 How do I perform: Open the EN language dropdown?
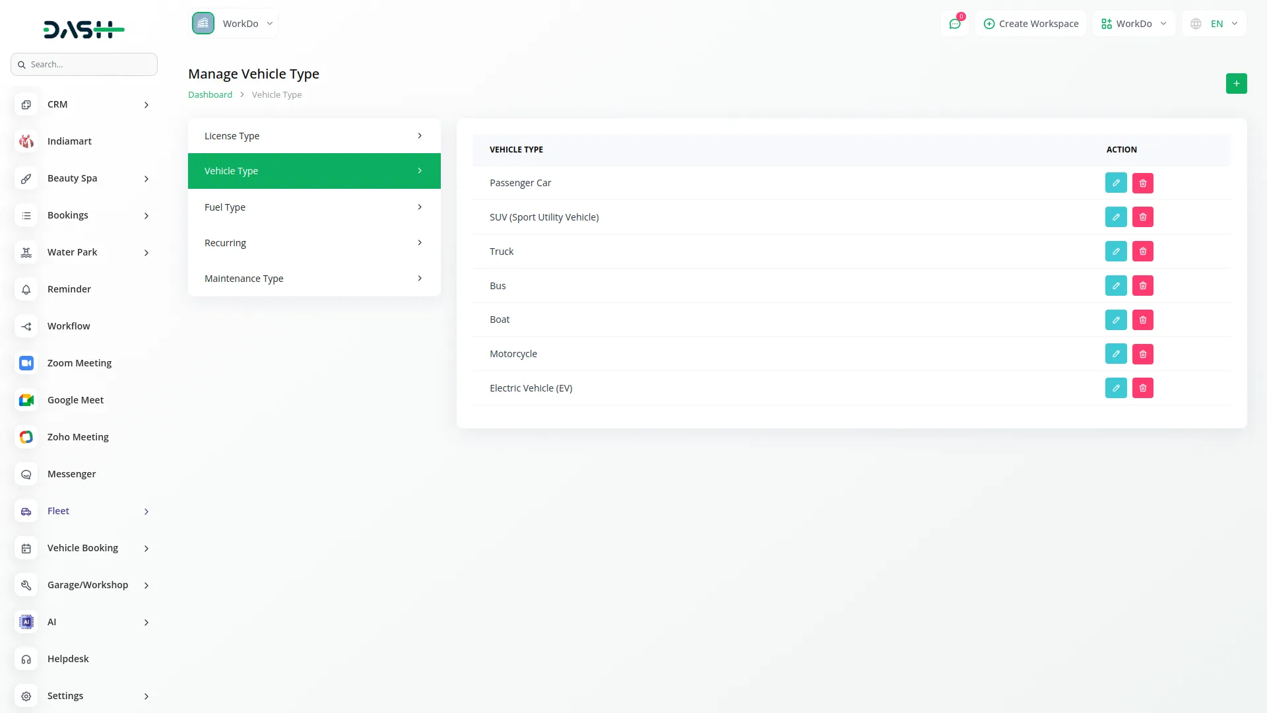1215,24
